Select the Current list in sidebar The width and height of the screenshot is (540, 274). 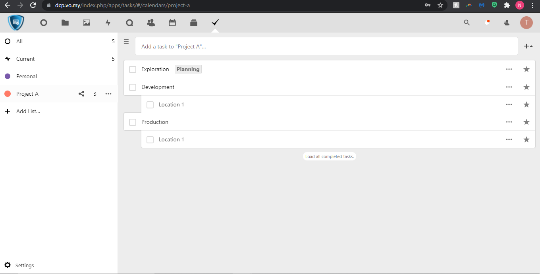pyautogui.click(x=25, y=59)
